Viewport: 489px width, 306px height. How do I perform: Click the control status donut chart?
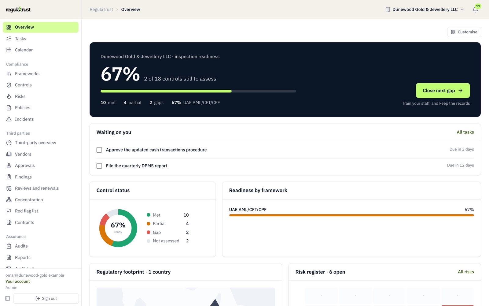click(118, 228)
